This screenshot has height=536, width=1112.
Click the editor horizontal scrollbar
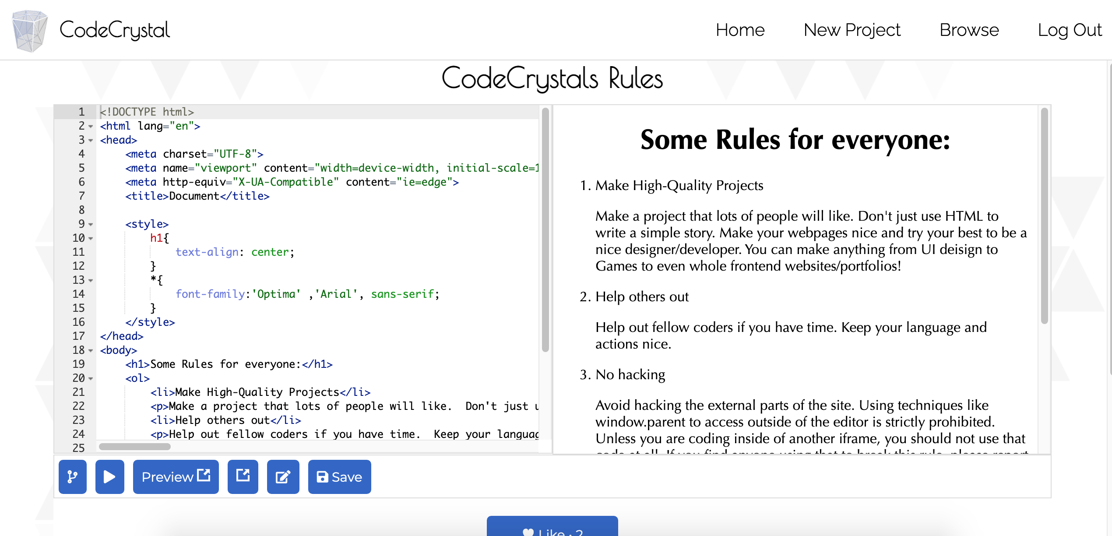(135, 447)
